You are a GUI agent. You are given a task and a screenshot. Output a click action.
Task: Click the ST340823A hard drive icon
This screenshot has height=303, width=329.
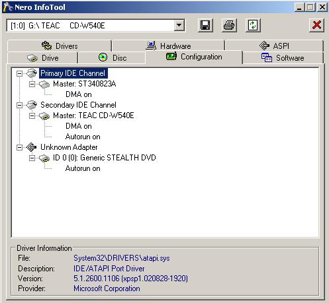[x=44, y=84]
